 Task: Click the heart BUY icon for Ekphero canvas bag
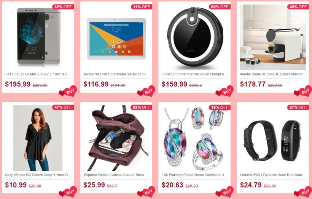pos(146,192)
